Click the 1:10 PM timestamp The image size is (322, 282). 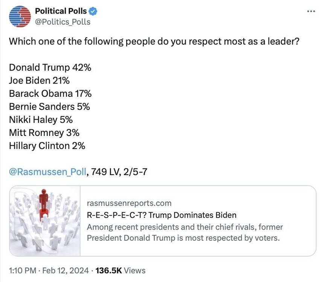coord(23,270)
